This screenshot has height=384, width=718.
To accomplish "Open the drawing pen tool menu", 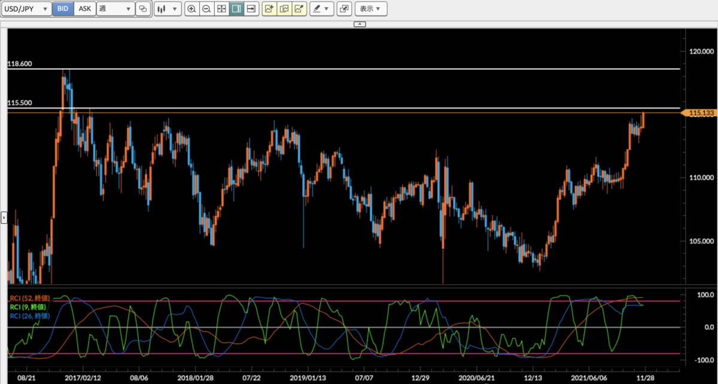I will pyautogui.click(x=321, y=9).
